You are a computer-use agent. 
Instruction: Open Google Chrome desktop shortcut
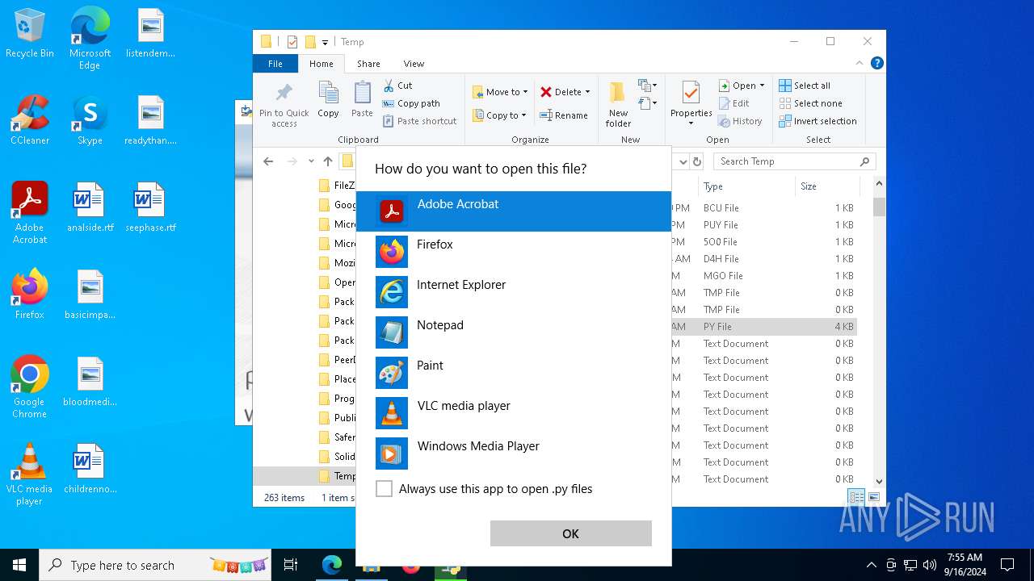click(x=30, y=387)
